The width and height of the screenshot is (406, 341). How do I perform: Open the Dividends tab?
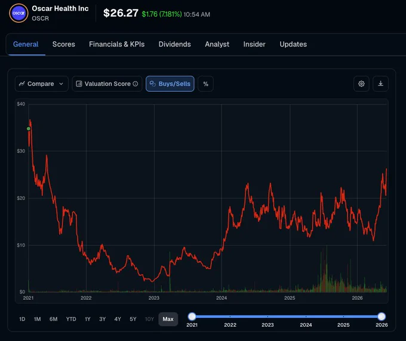pos(174,44)
